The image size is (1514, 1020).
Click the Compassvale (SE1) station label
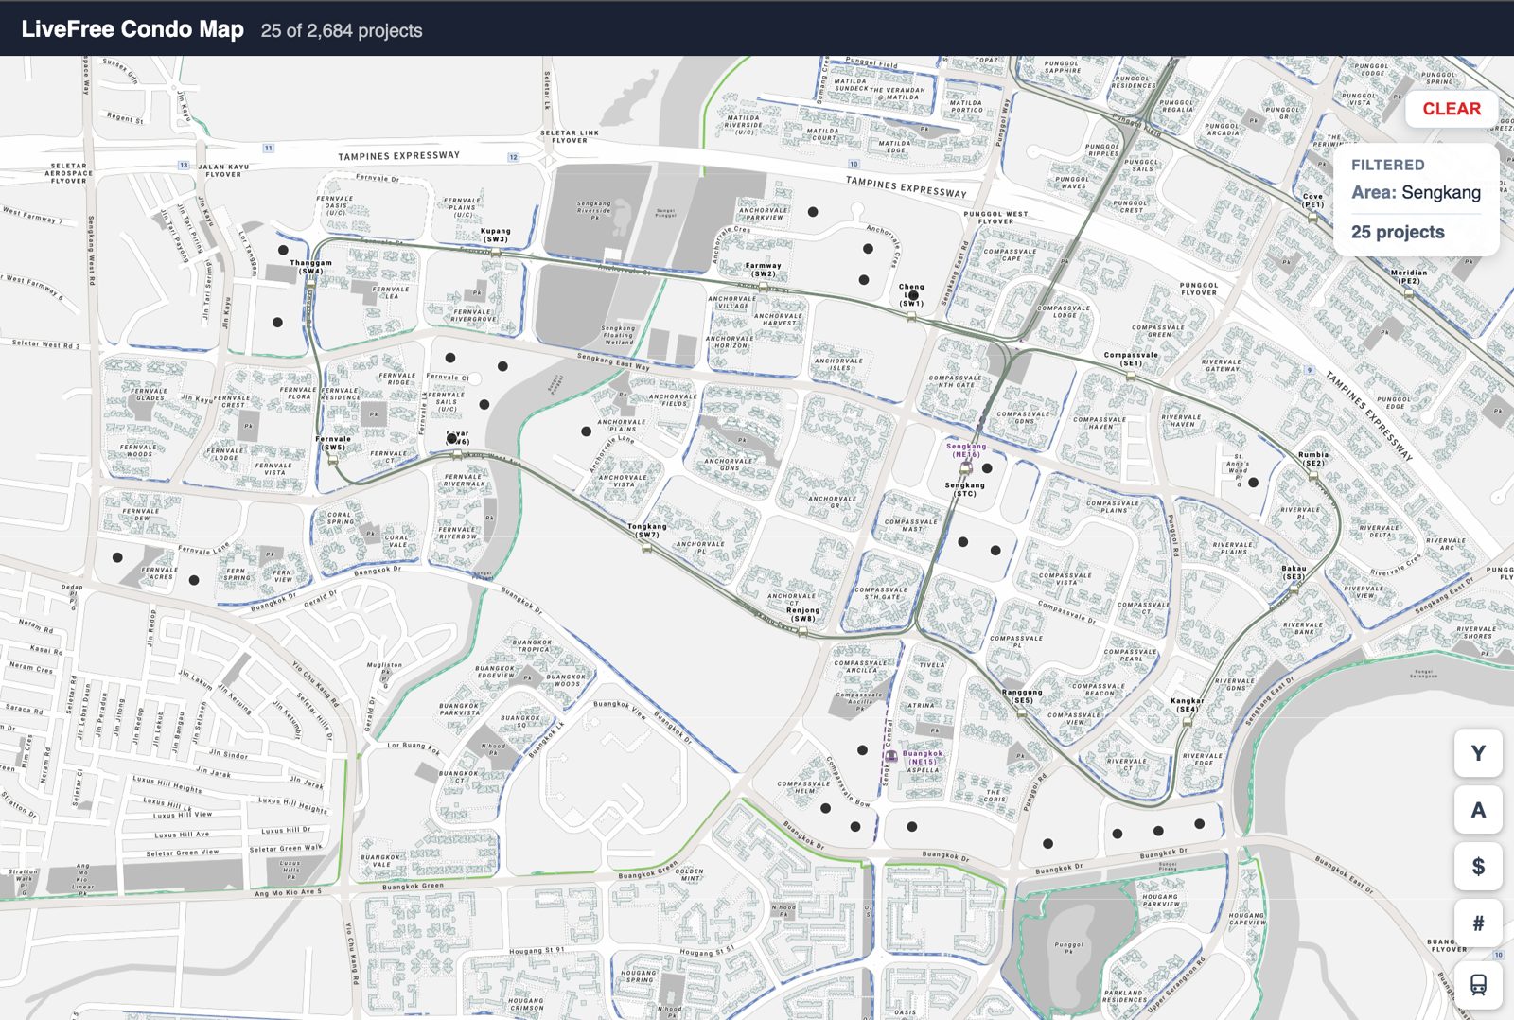coord(1131,359)
